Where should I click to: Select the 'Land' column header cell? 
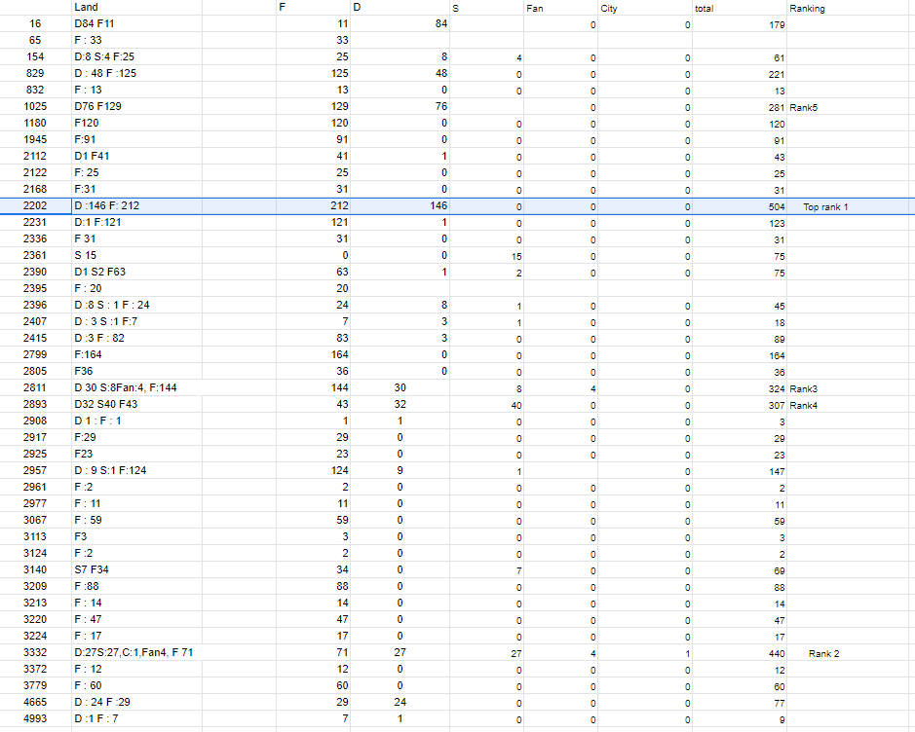137,8
